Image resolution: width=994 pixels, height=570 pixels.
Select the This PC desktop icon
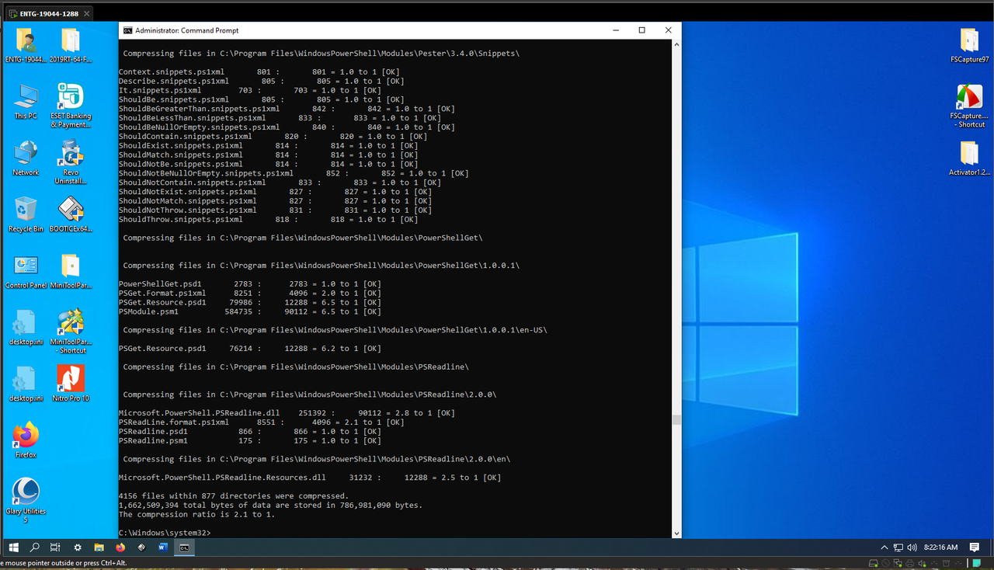(26, 102)
